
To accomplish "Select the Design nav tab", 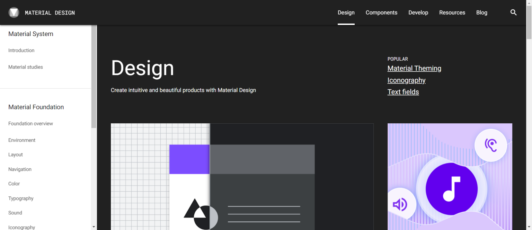I will click(346, 12).
